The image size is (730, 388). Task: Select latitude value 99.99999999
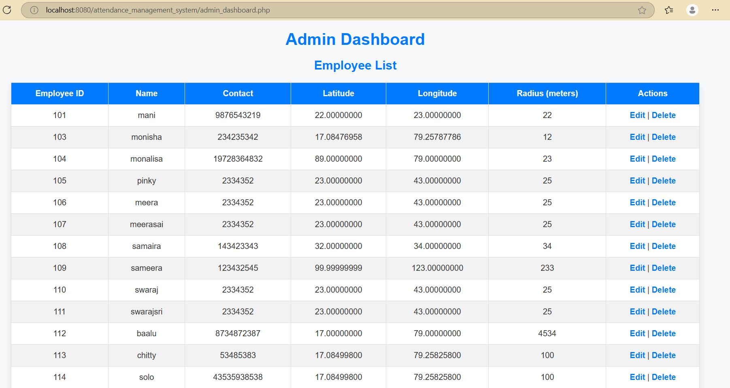(x=338, y=268)
